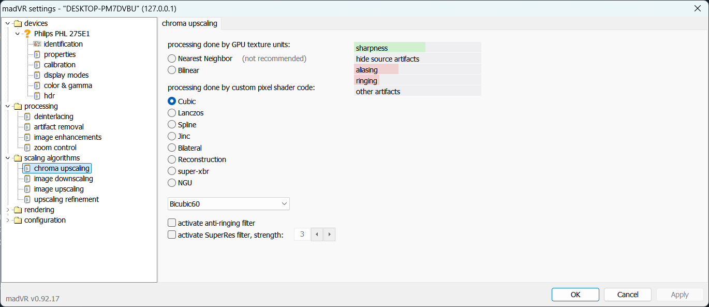Screen dimensions: 709x307
Task: Open upscaling refinement settings page
Action: (x=66, y=199)
